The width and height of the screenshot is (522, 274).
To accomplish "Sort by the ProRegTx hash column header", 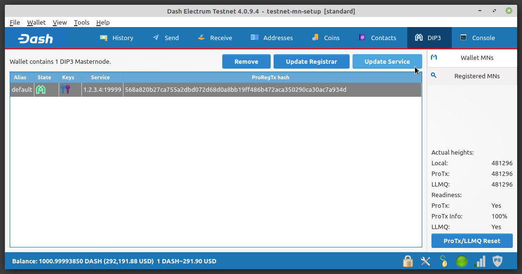I will coord(271,77).
